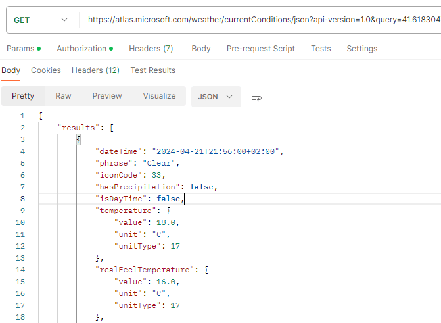This screenshot has width=441, height=323.
Task: Switch to the Authorization tab
Action: tap(81, 49)
